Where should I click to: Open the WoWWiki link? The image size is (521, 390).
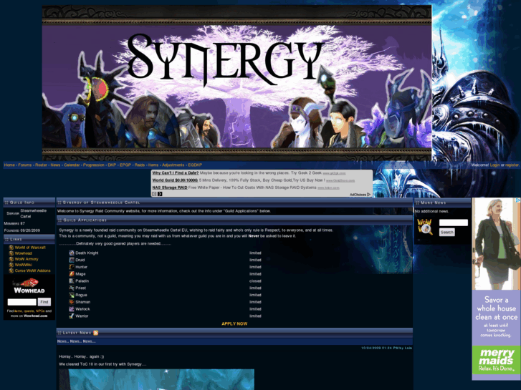[23, 265]
